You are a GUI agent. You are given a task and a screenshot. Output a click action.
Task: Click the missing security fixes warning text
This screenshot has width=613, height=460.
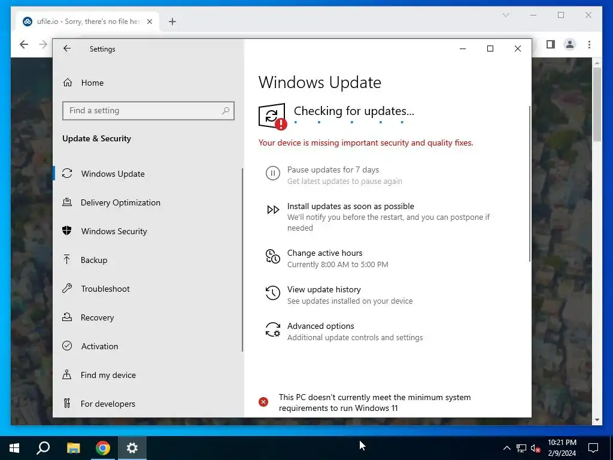[x=366, y=143]
